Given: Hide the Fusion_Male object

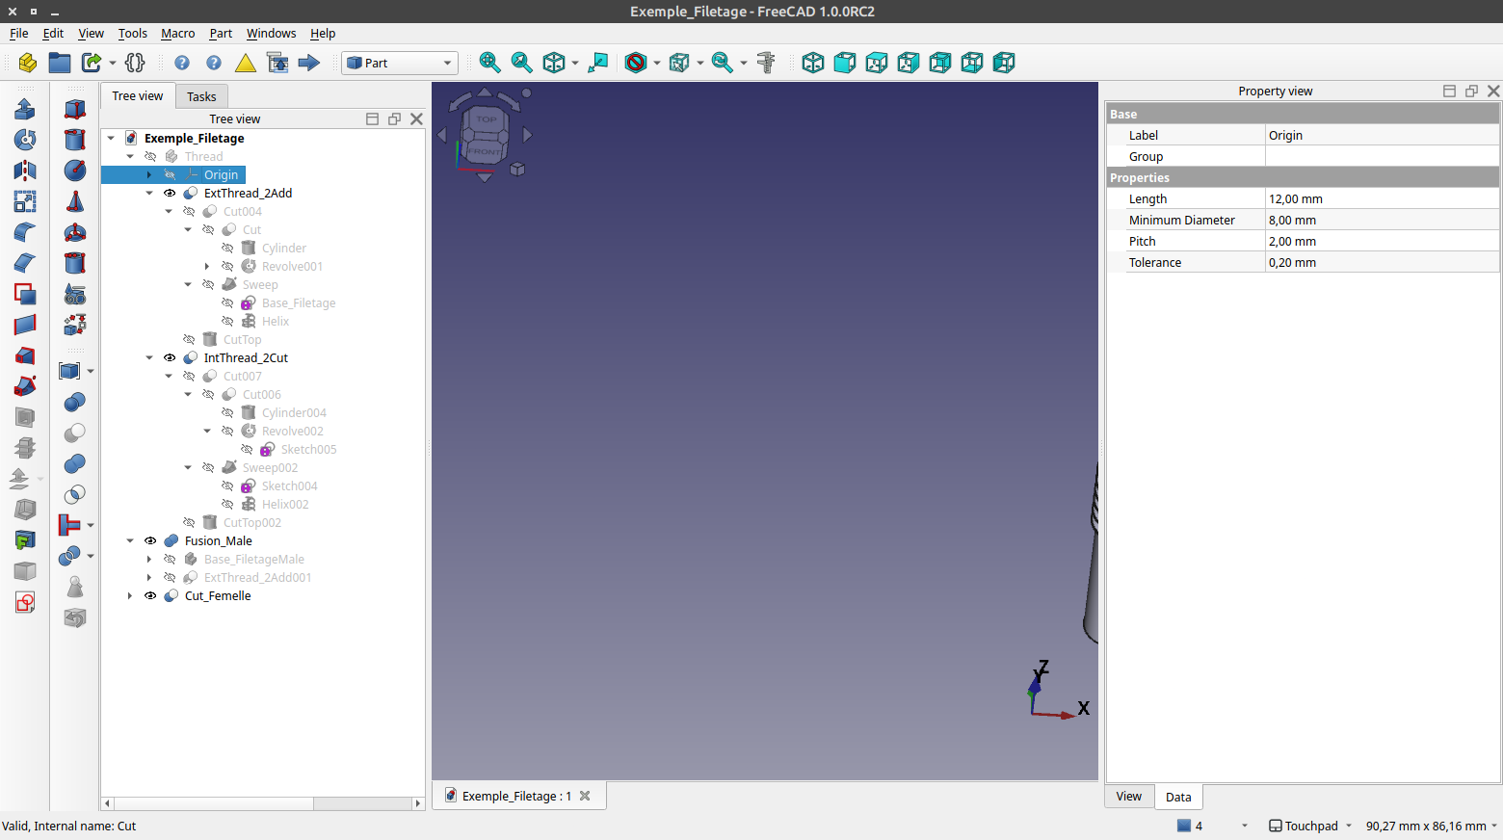Looking at the screenshot, I should tap(150, 541).
